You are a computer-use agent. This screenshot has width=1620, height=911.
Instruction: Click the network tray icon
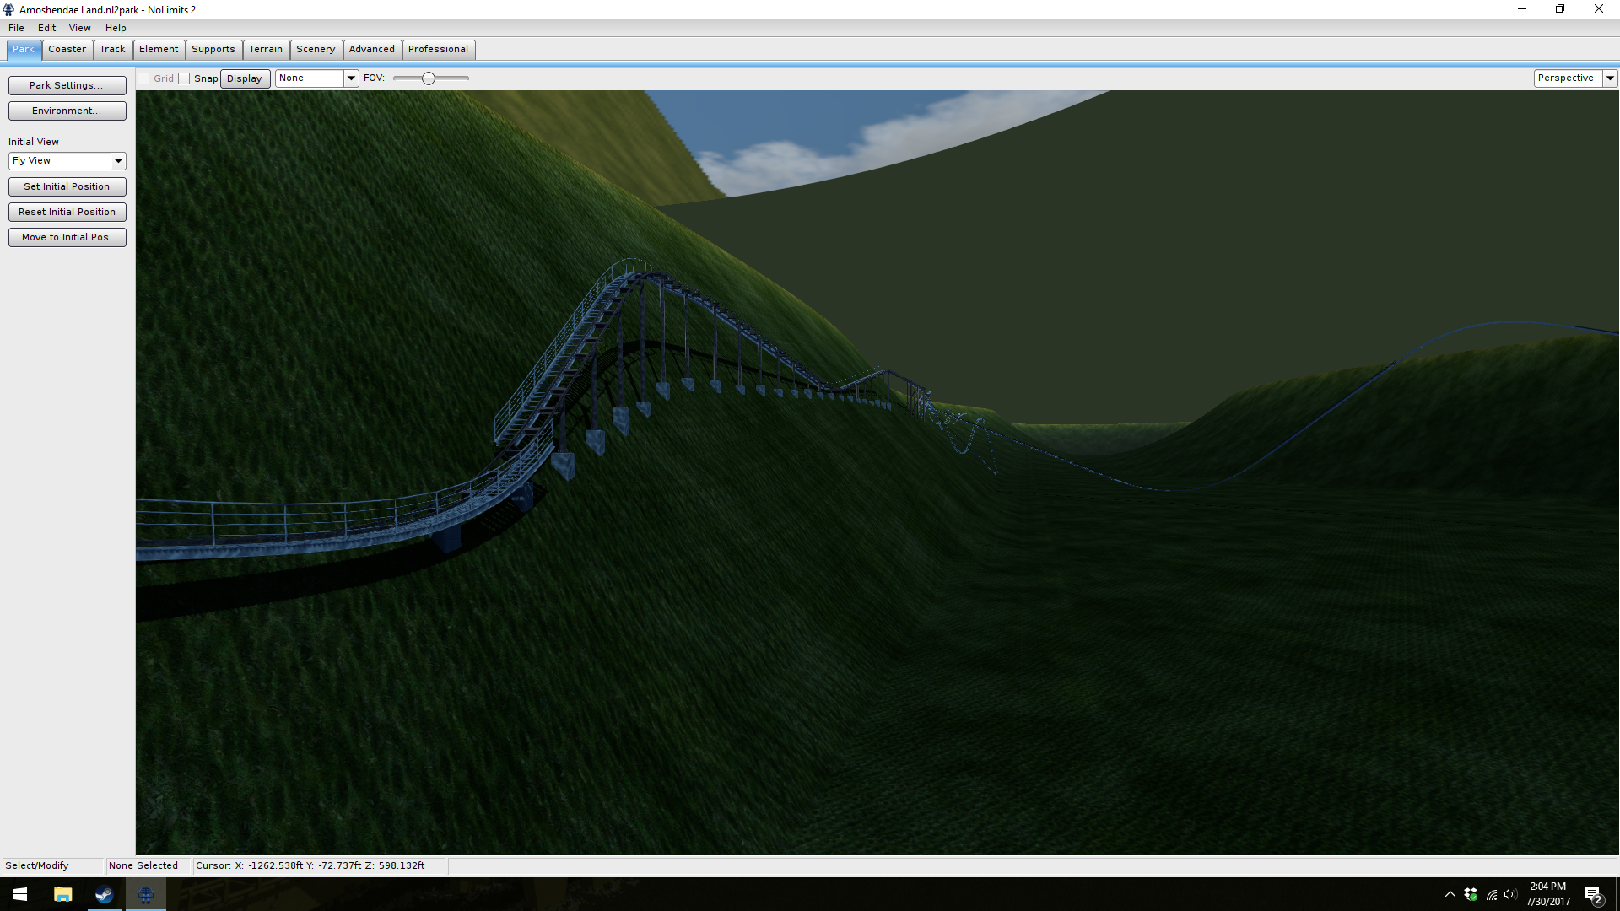click(1491, 894)
